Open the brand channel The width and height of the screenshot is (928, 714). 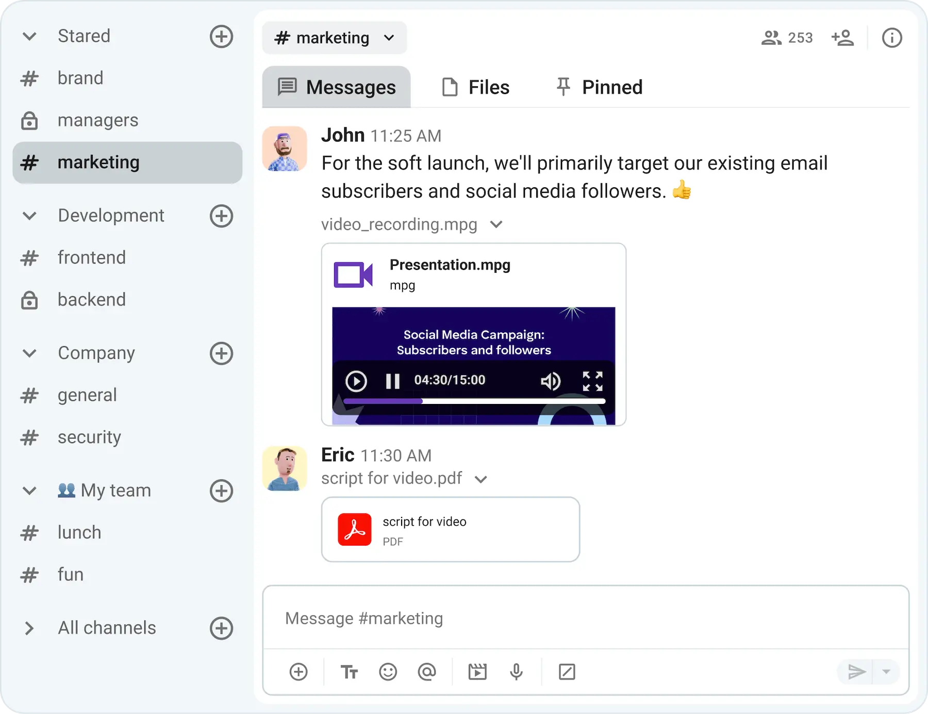[x=127, y=78]
